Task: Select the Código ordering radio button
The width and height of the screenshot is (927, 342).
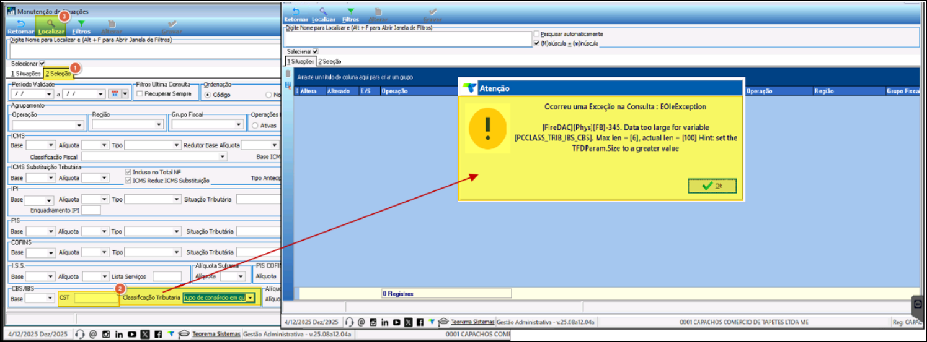Action: [x=207, y=95]
